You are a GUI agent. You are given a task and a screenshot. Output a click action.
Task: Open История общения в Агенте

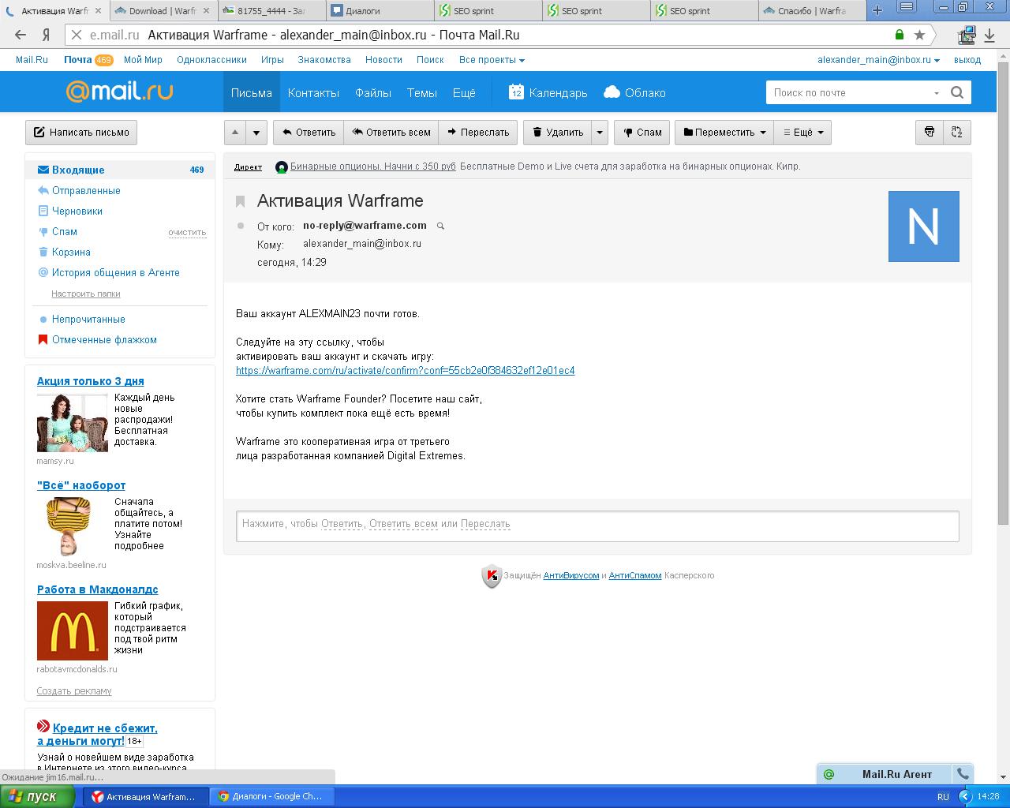coord(116,272)
